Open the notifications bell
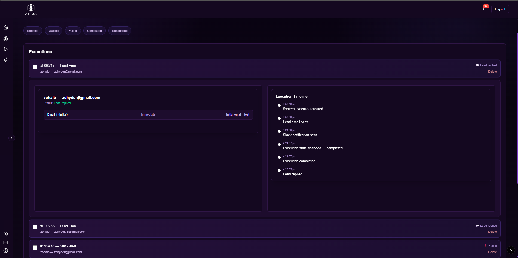 point(485,9)
